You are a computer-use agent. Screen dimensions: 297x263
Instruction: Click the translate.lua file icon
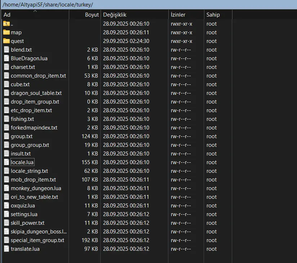[x=6, y=249]
